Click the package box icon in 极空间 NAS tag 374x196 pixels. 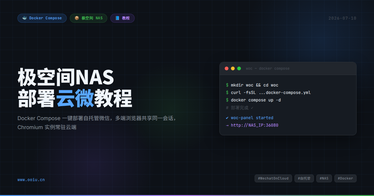tap(77, 18)
